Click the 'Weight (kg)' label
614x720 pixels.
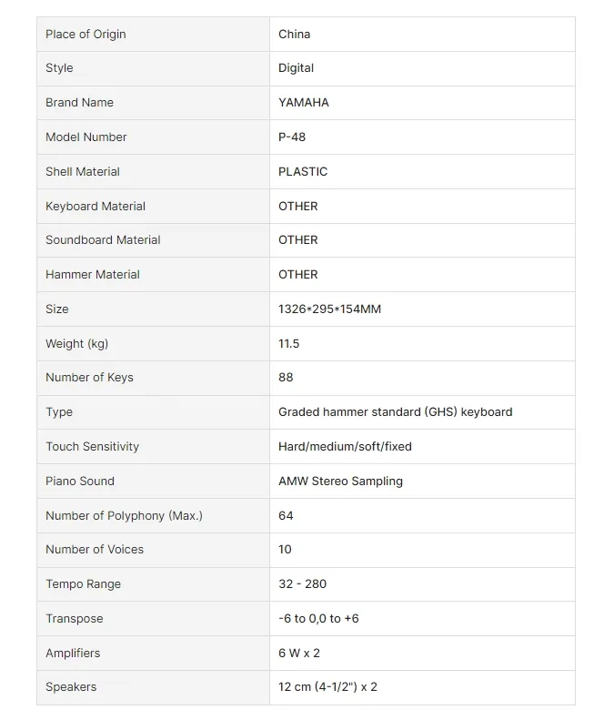(76, 344)
